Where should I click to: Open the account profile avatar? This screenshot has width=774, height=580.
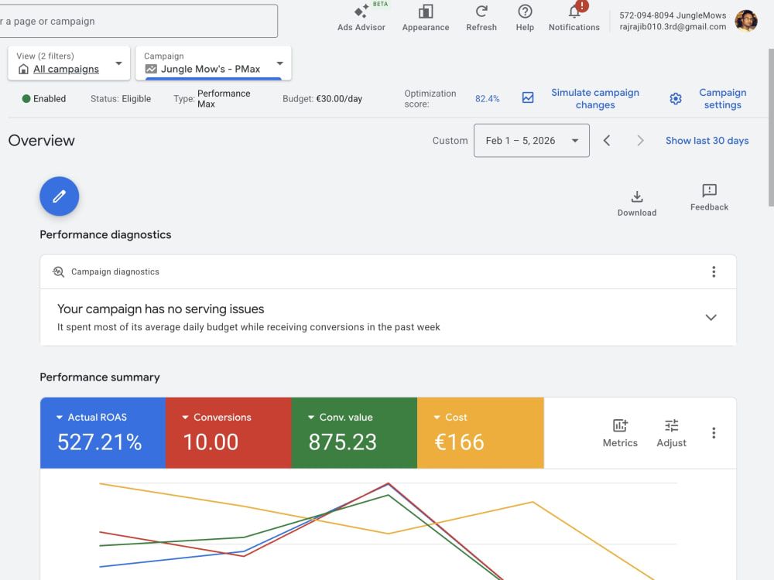click(746, 21)
